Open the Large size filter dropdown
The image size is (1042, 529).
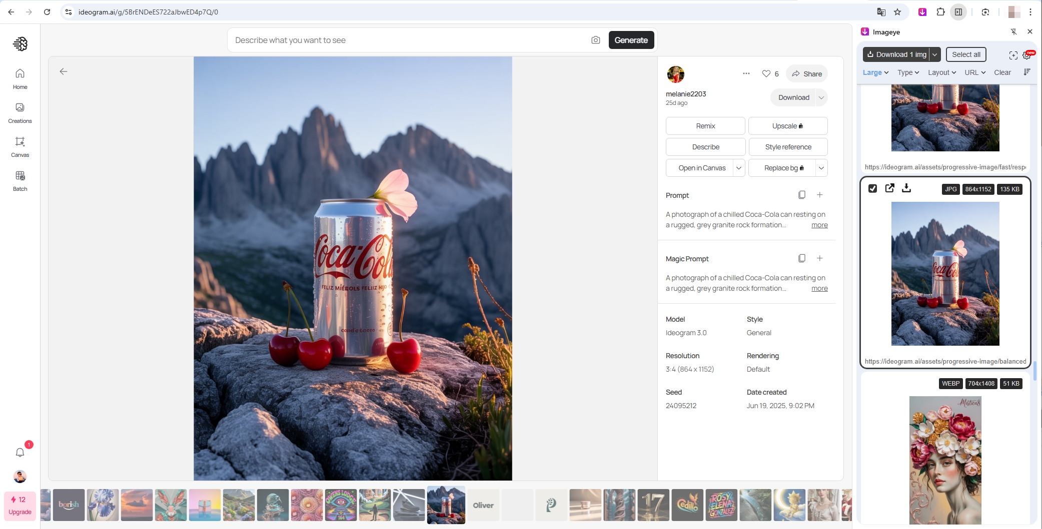point(875,72)
